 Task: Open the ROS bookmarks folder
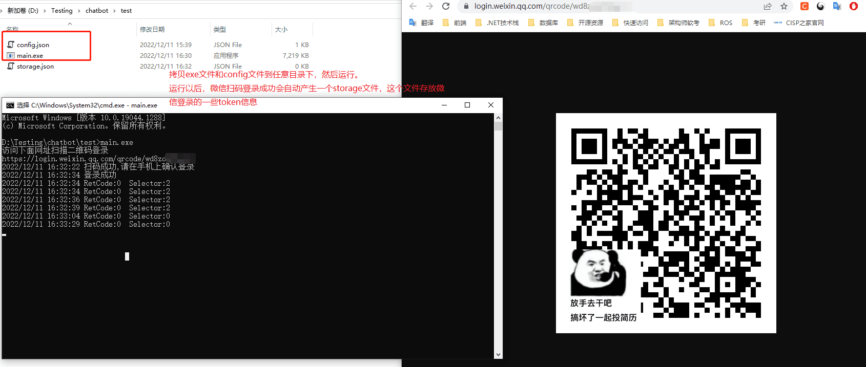(720, 23)
